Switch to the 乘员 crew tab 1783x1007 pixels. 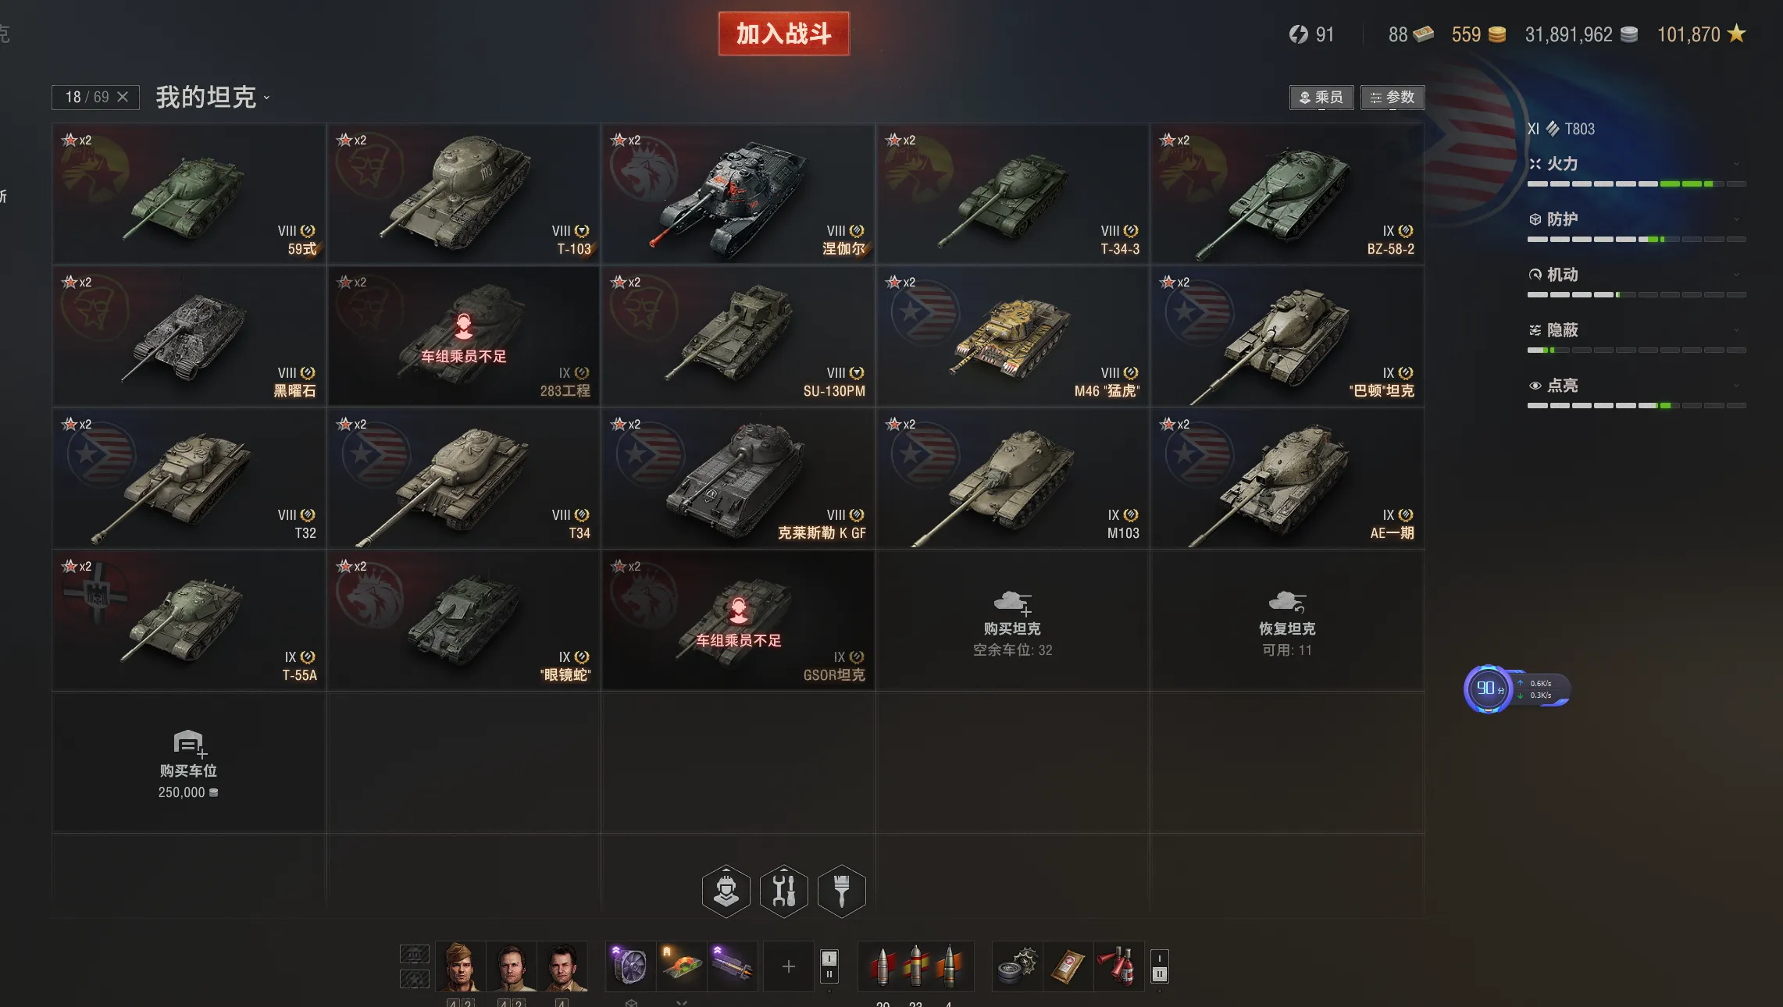tap(1321, 97)
